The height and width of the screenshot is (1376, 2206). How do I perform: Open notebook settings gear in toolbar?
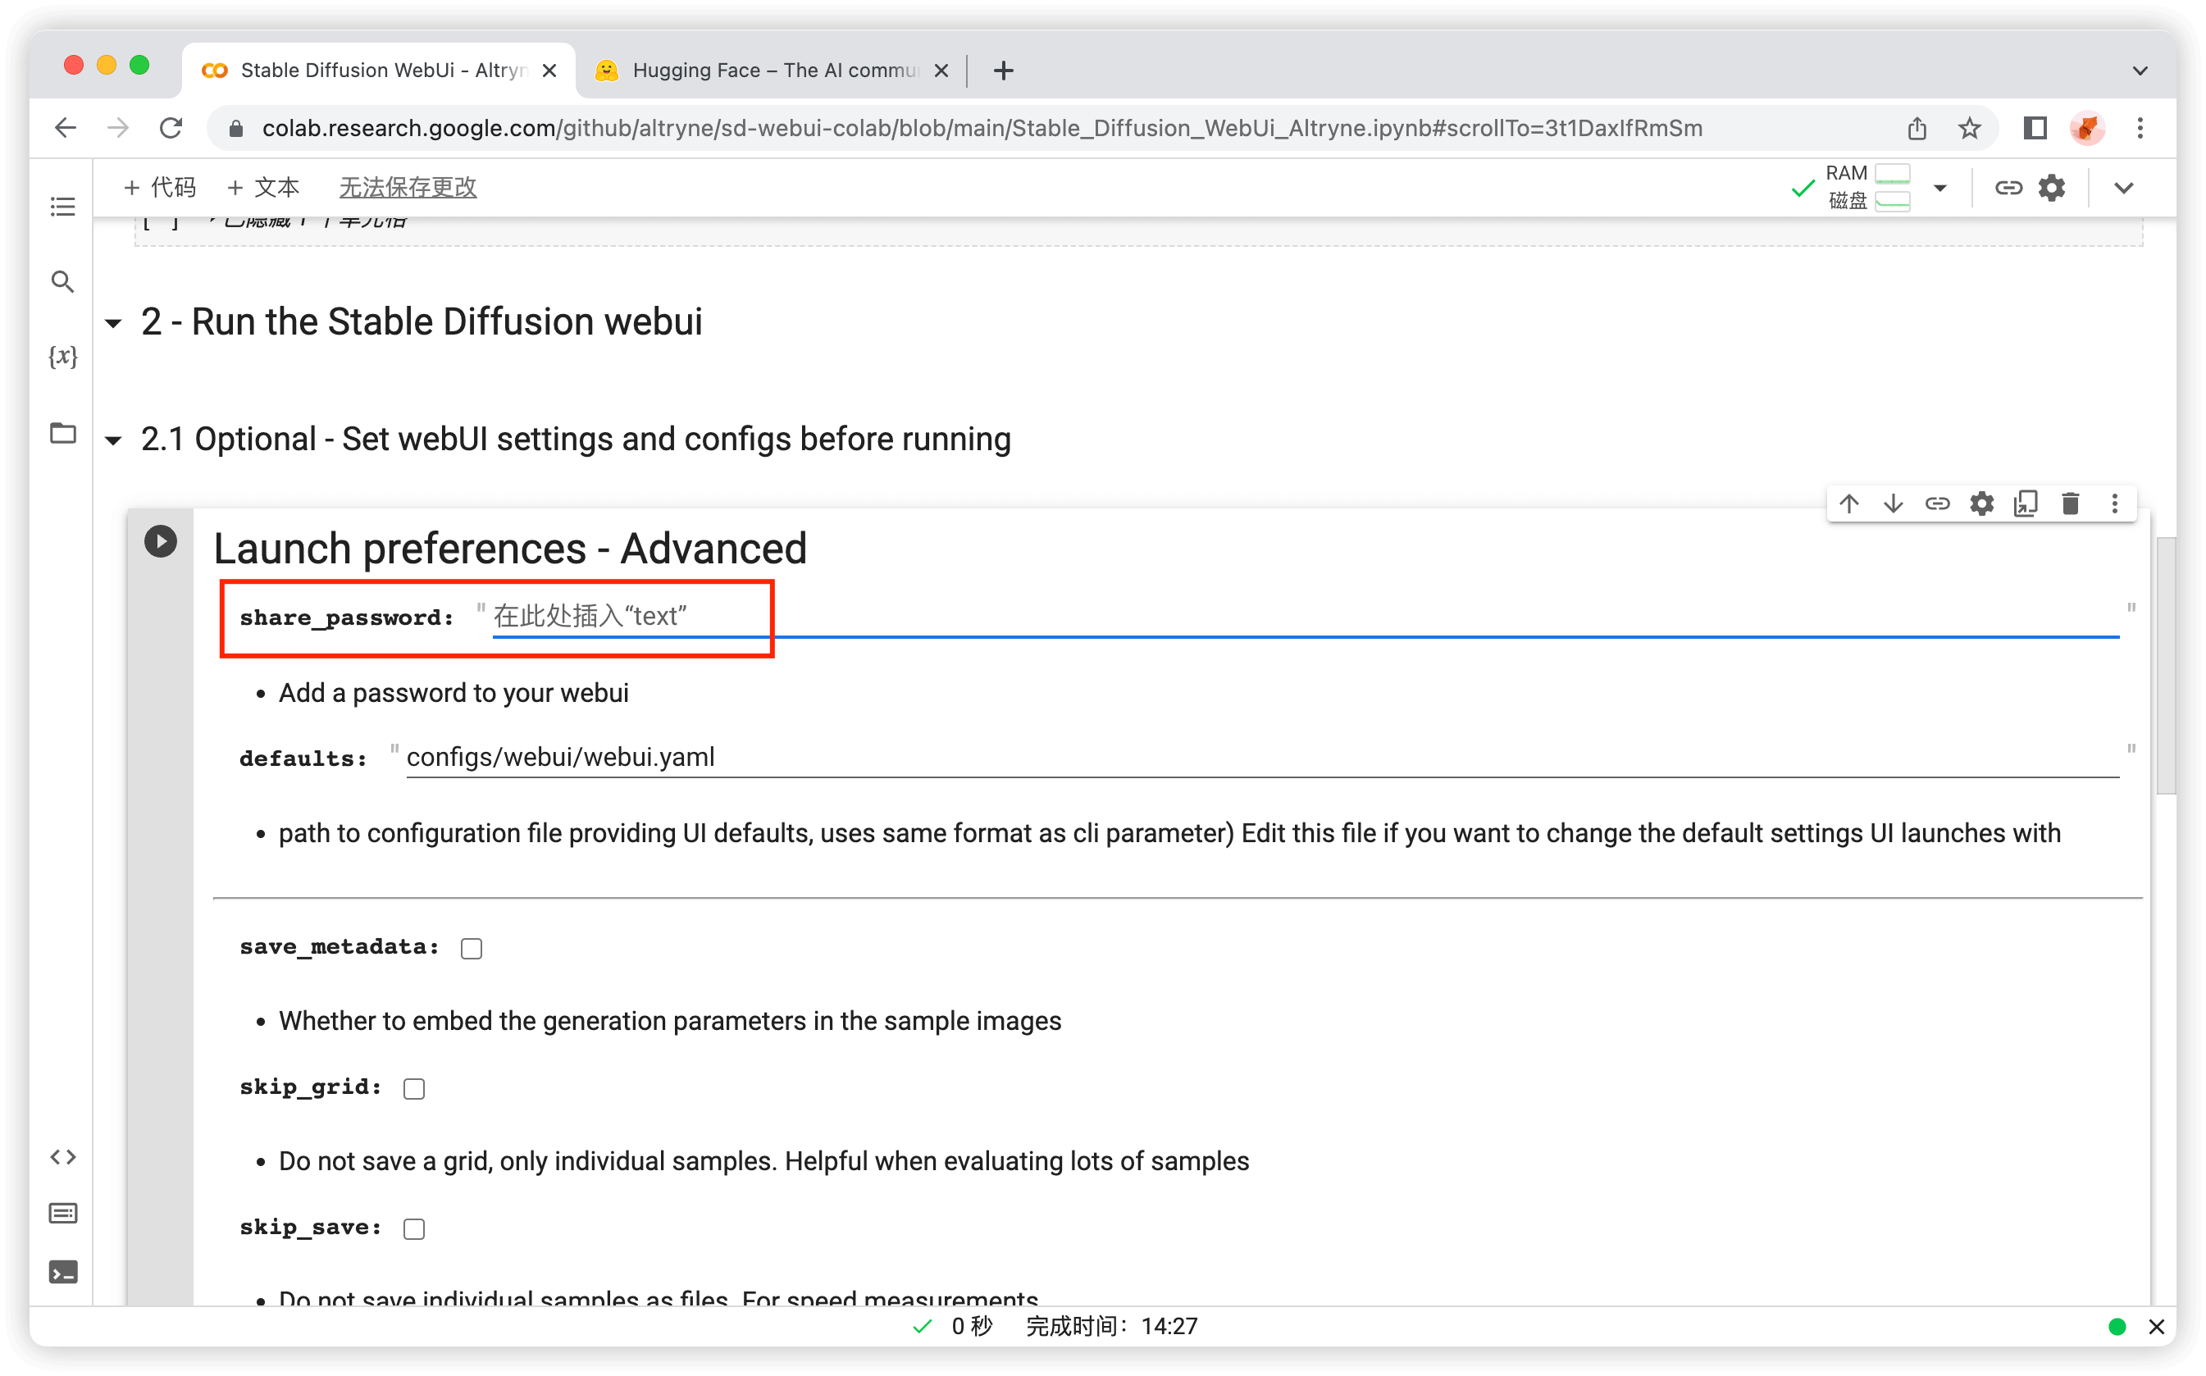pos(2052,188)
